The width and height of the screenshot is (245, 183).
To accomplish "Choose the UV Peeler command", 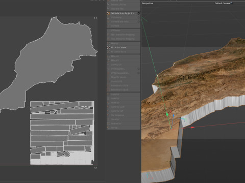I will point(124,30).
